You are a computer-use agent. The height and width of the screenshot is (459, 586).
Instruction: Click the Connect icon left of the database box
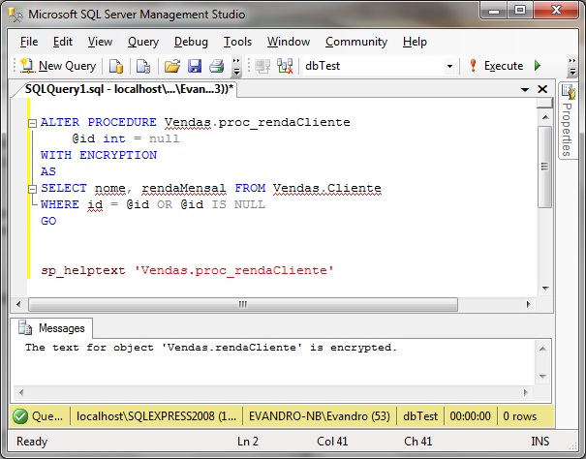(x=262, y=66)
